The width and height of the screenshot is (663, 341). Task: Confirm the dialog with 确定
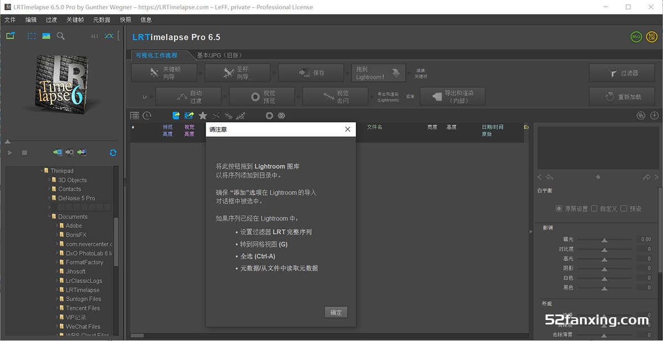[336, 312]
